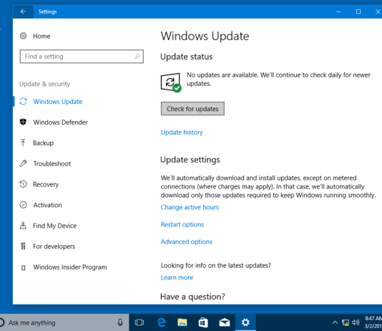Open the Restart options link
Image resolution: width=382 pixels, height=331 pixels.
click(182, 224)
